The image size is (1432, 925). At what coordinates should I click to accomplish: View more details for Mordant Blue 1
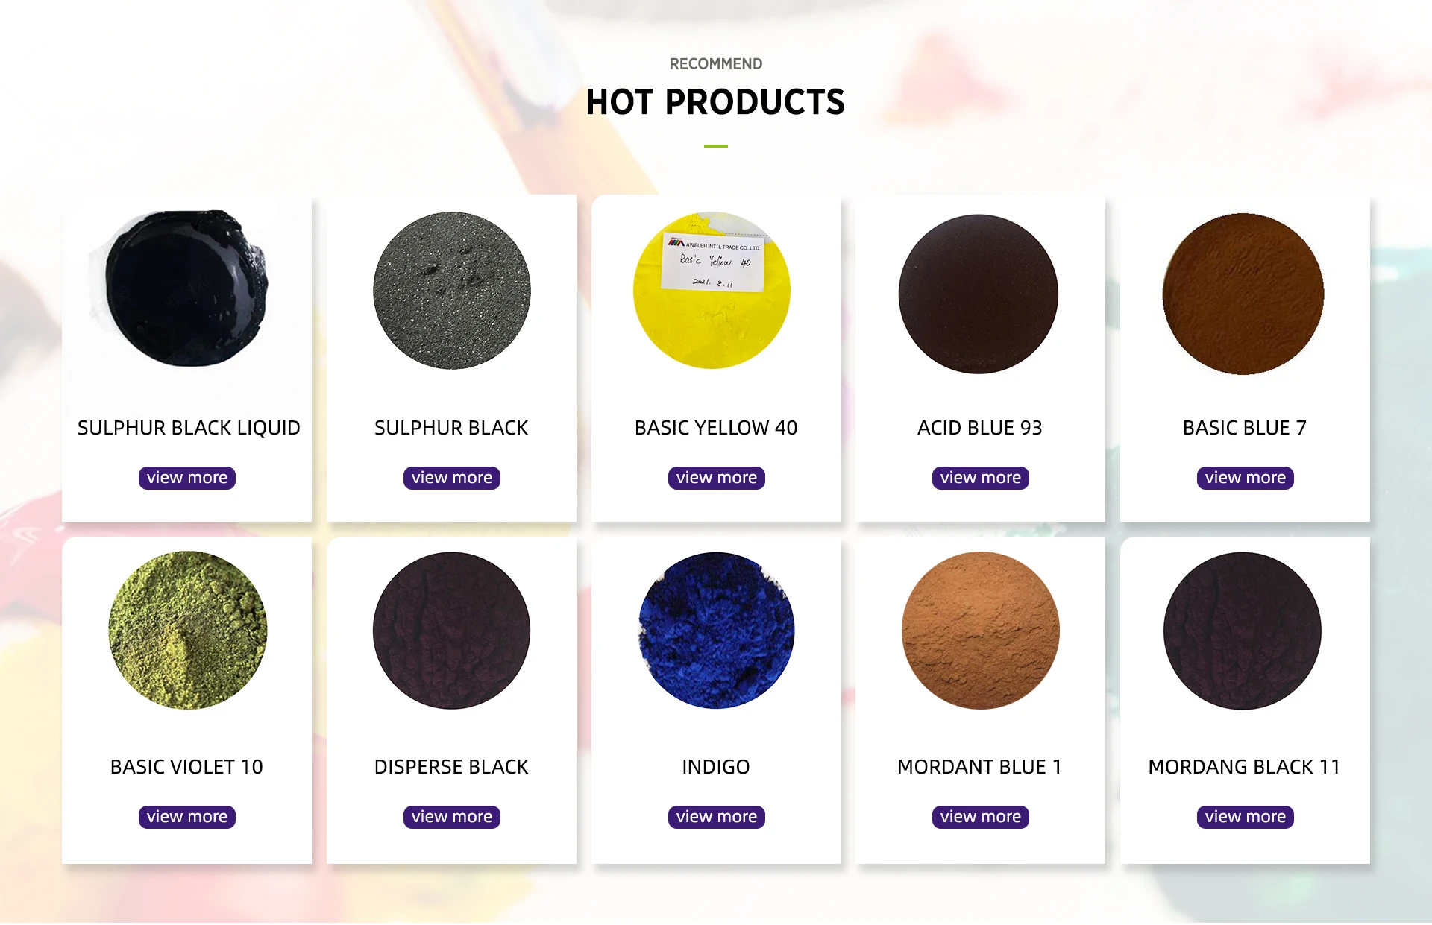coord(981,817)
